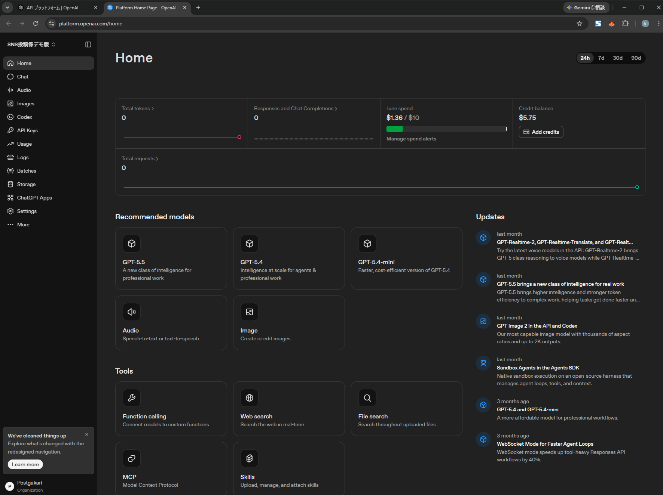Open the Chat page from sidebar
Viewport: 663px width, 495px height.
(x=49, y=77)
